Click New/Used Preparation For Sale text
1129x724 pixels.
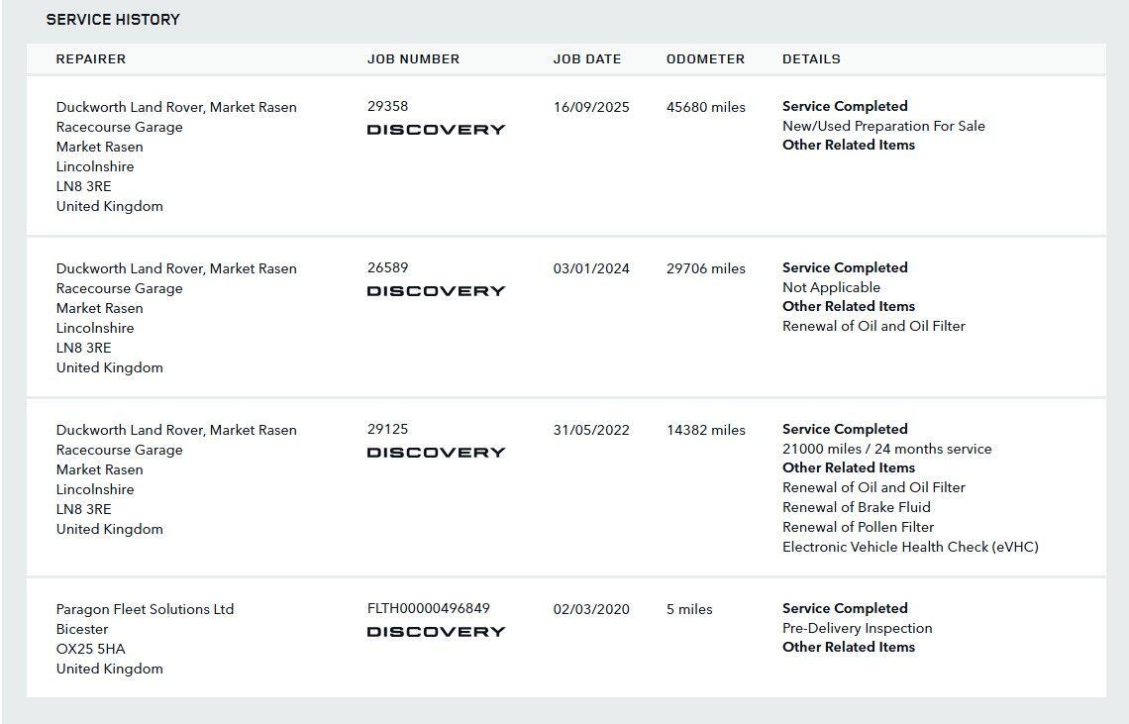coord(883,126)
